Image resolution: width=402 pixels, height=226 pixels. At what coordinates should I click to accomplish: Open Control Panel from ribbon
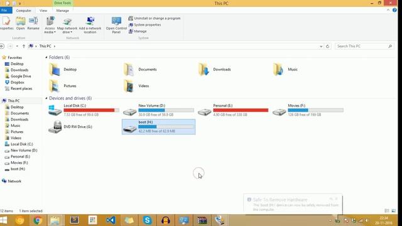(116, 25)
